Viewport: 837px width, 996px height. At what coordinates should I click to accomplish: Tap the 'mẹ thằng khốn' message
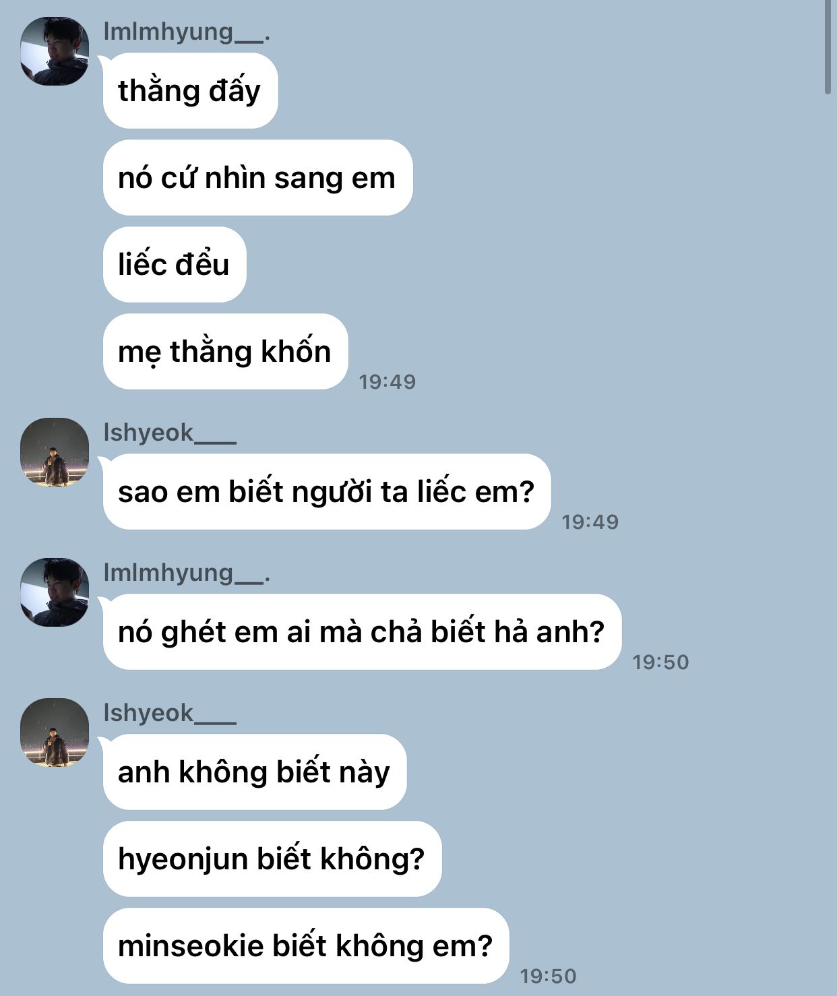coord(225,351)
